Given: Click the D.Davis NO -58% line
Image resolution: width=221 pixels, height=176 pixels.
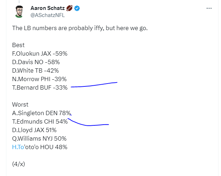Looking at the screenshot, I should tap(36, 62).
